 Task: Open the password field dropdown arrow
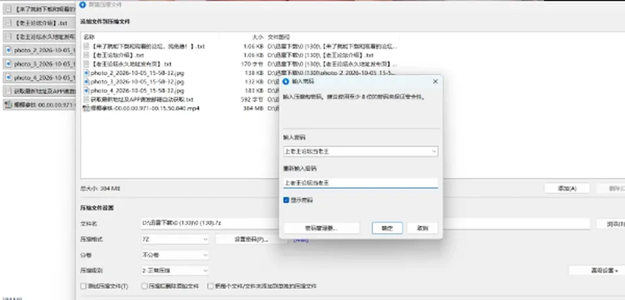[434, 152]
